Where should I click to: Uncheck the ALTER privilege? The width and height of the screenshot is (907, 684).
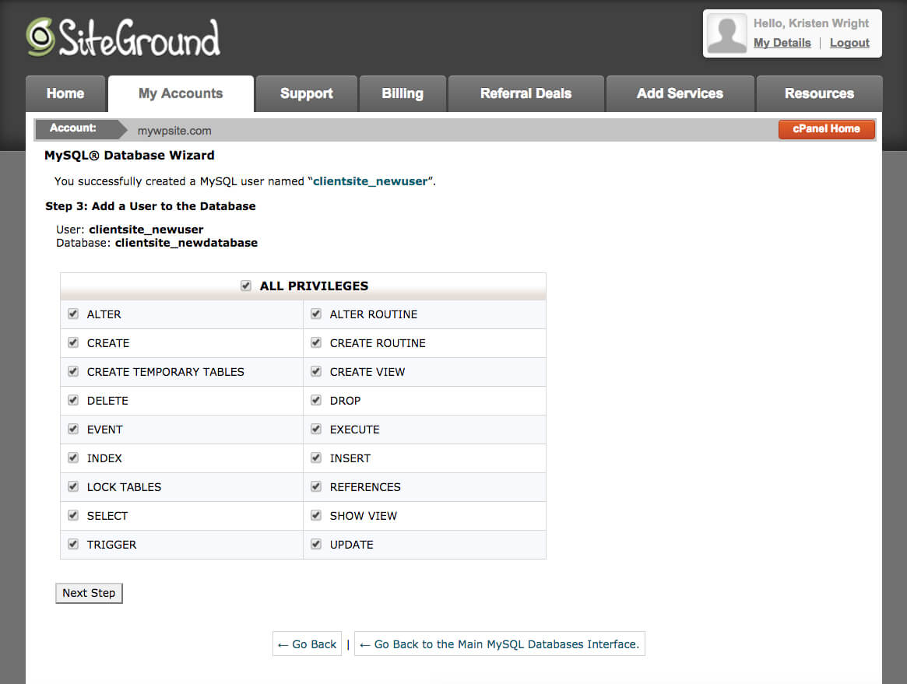pyautogui.click(x=73, y=314)
